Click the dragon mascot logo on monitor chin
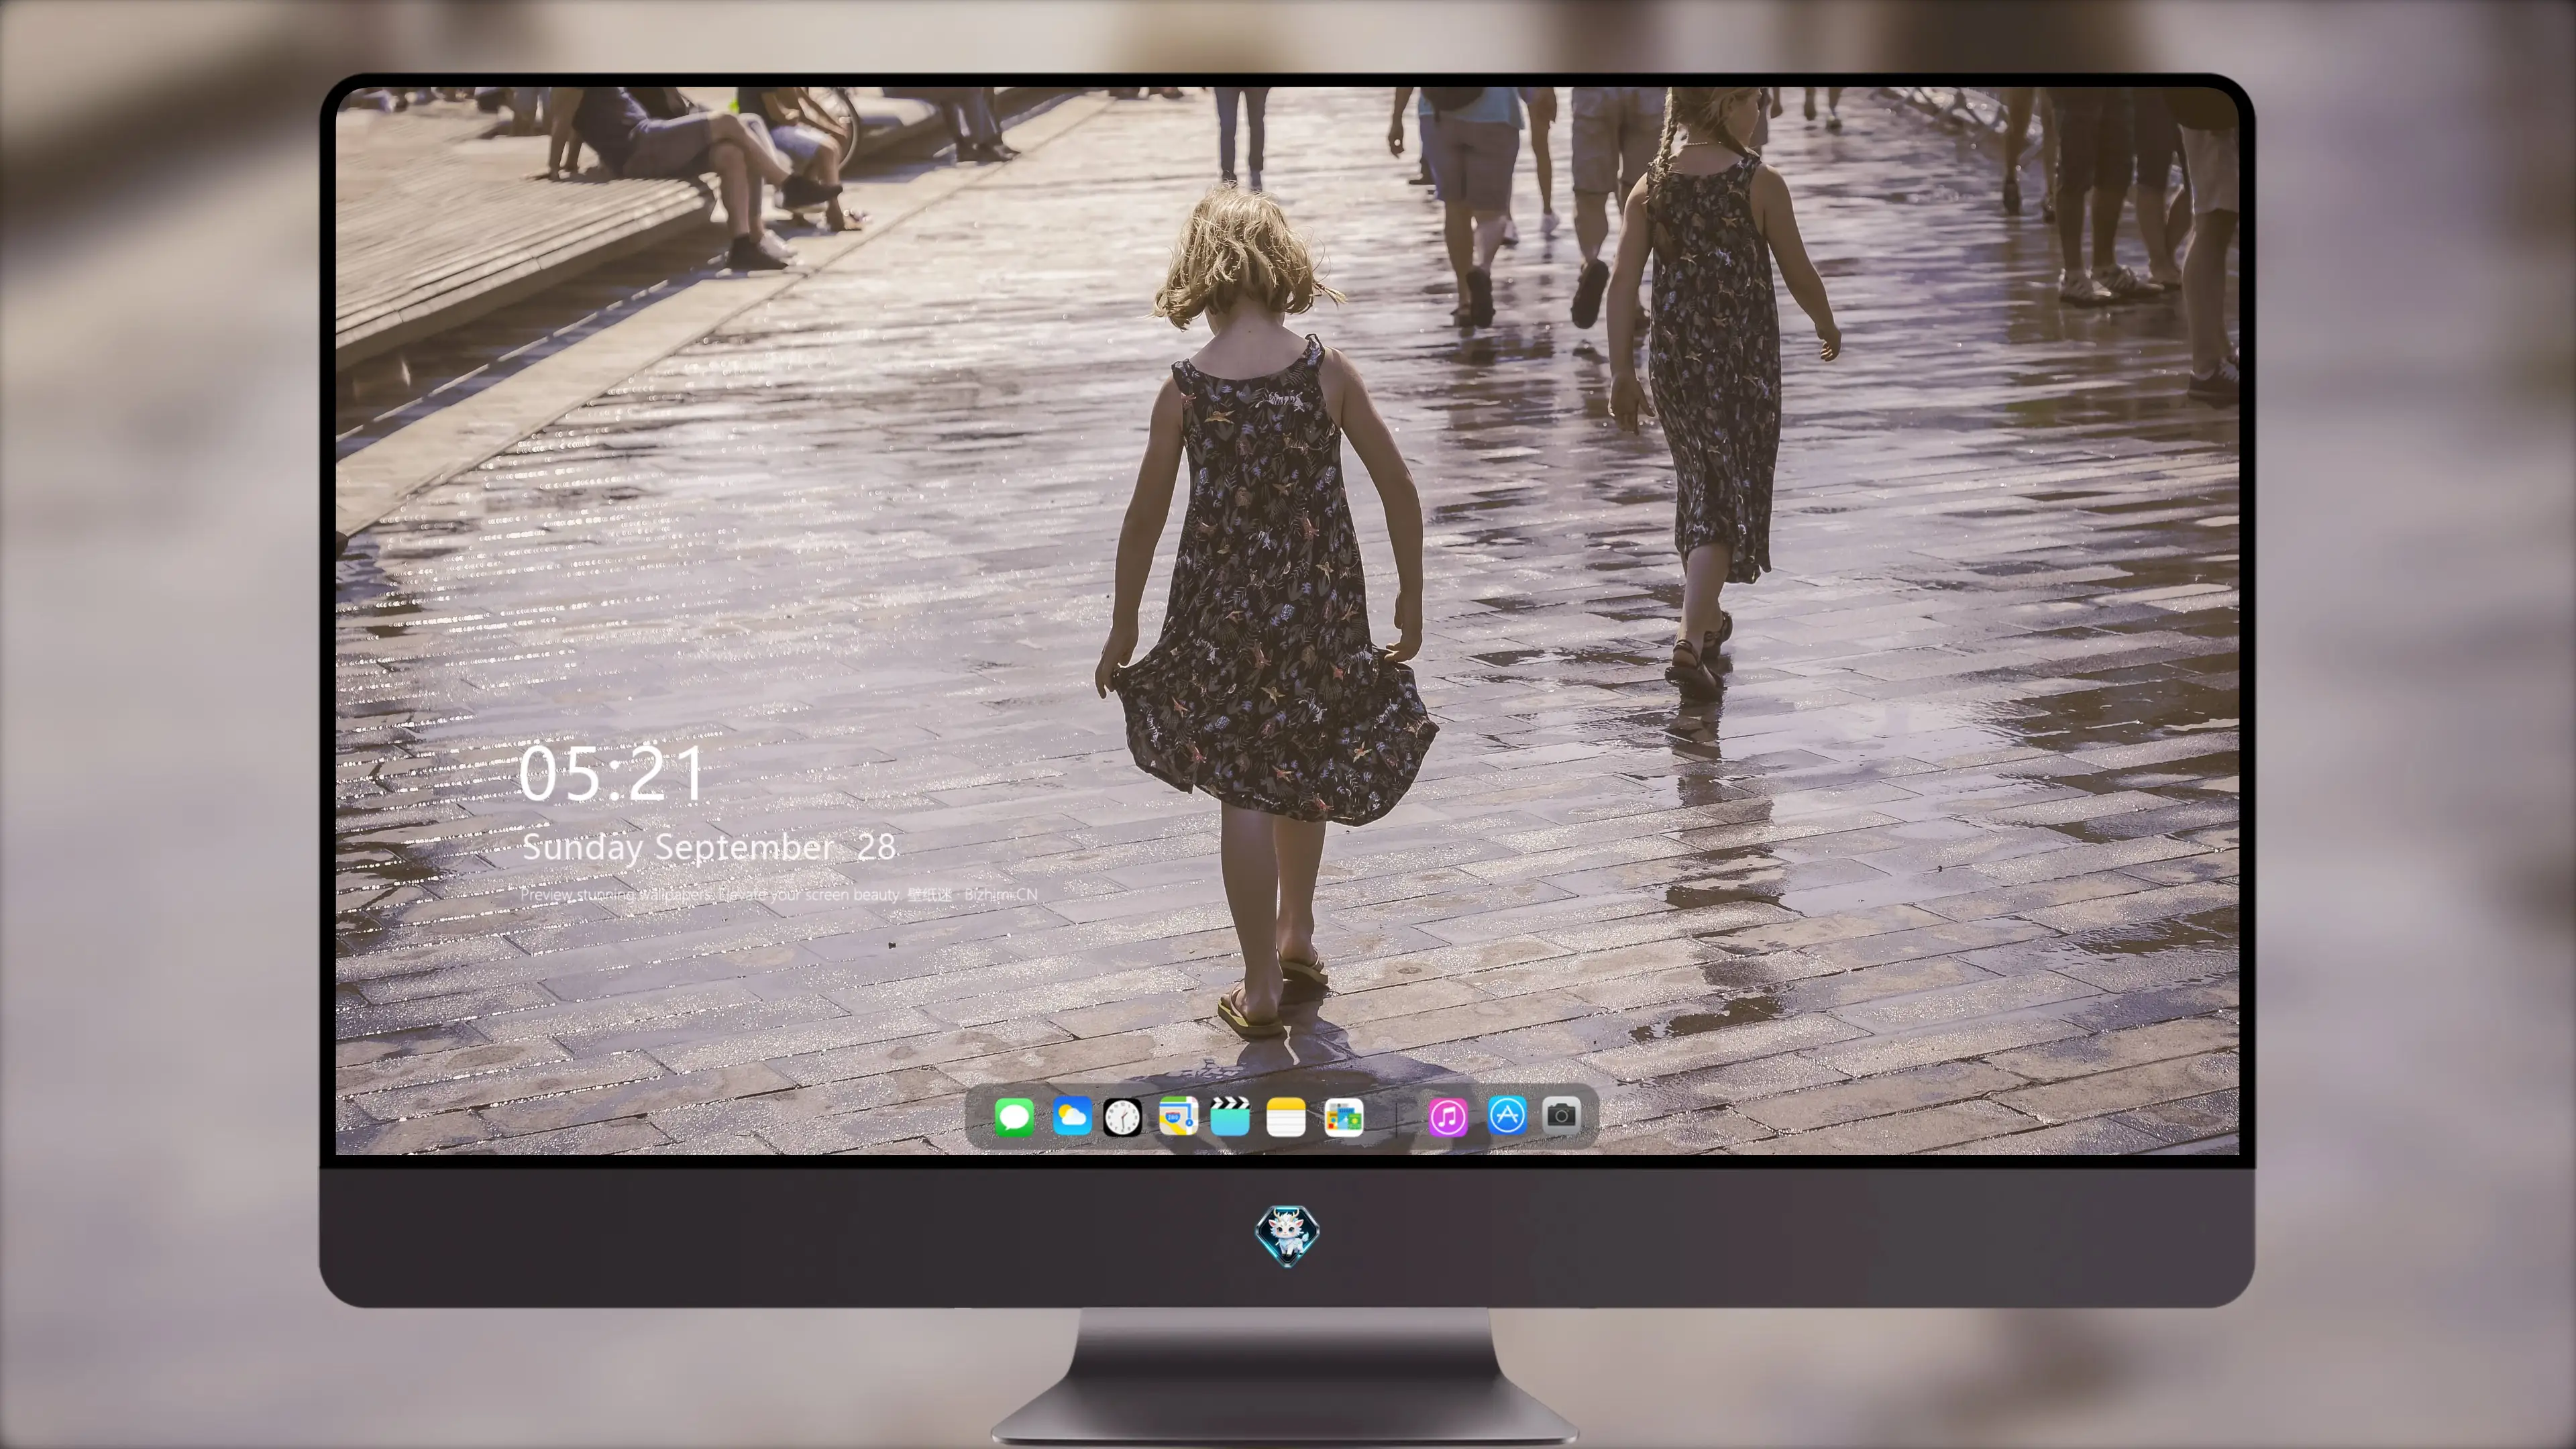Viewport: 2576px width, 1449px height. click(x=1287, y=1235)
